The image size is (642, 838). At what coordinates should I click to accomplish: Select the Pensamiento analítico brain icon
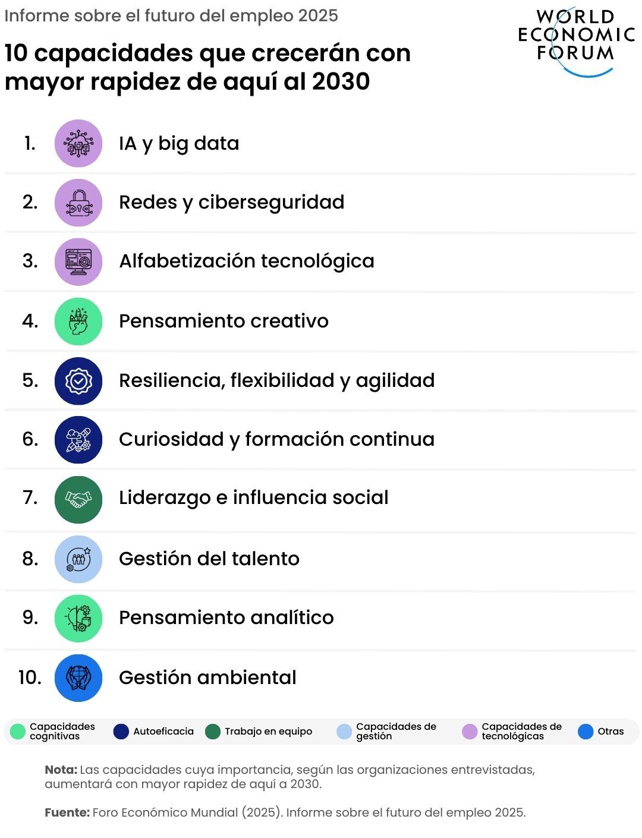78,618
